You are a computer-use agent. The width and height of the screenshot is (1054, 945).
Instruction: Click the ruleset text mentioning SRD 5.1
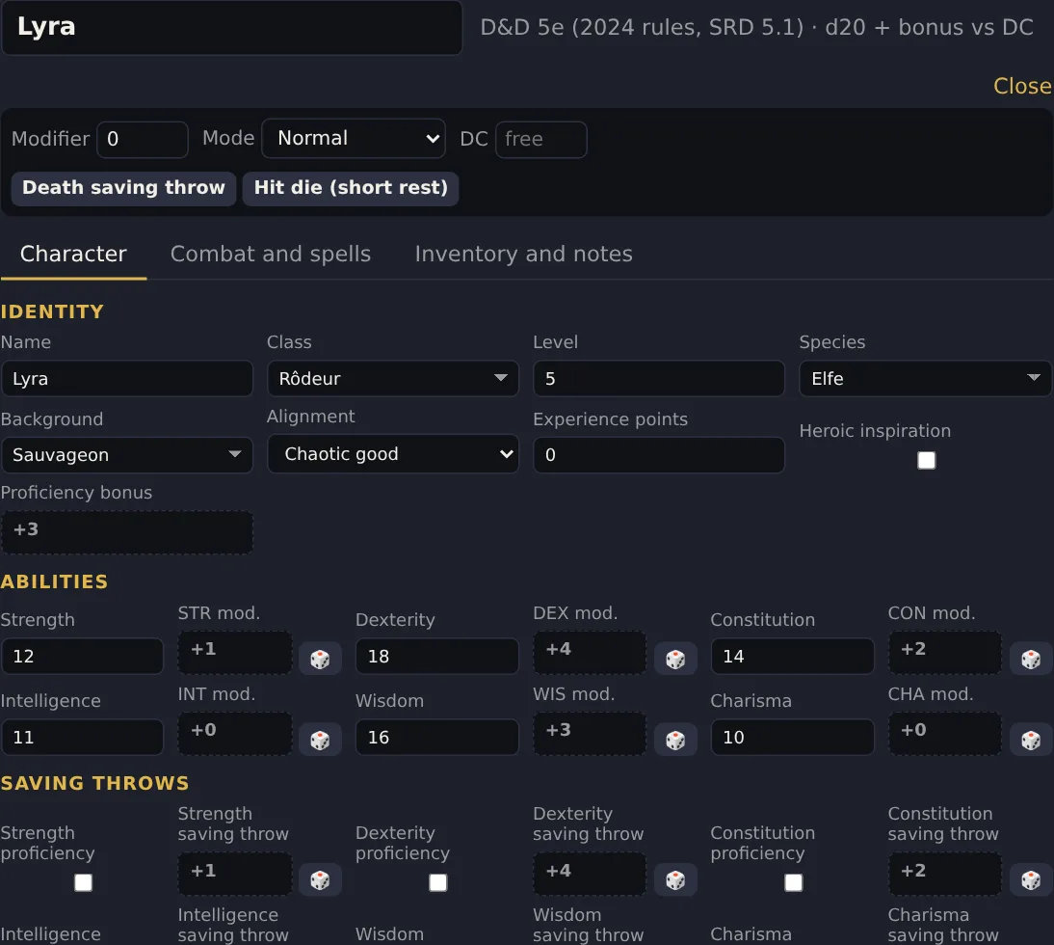click(756, 28)
